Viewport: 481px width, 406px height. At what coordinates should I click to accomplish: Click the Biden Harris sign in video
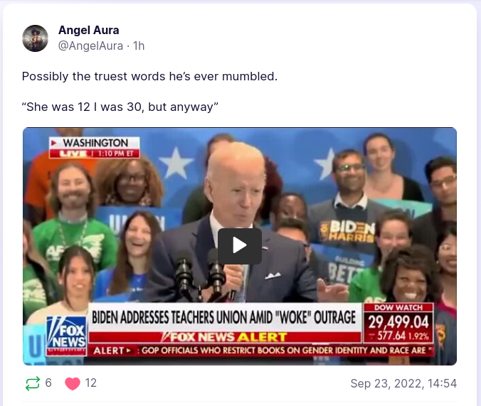(348, 231)
